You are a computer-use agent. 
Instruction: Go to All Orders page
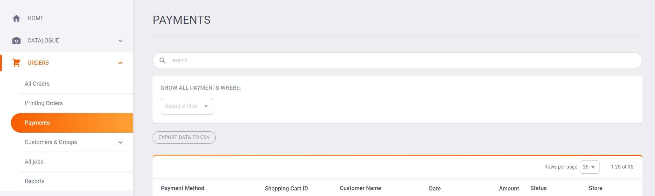[37, 84]
